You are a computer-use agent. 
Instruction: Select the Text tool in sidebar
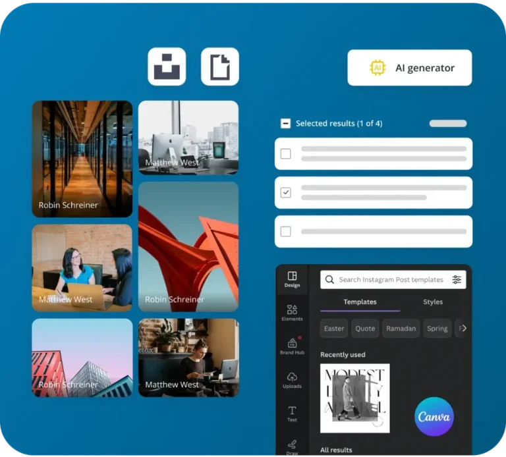pyautogui.click(x=292, y=414)
